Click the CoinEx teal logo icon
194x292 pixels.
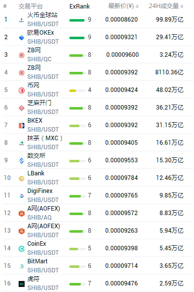22,249
